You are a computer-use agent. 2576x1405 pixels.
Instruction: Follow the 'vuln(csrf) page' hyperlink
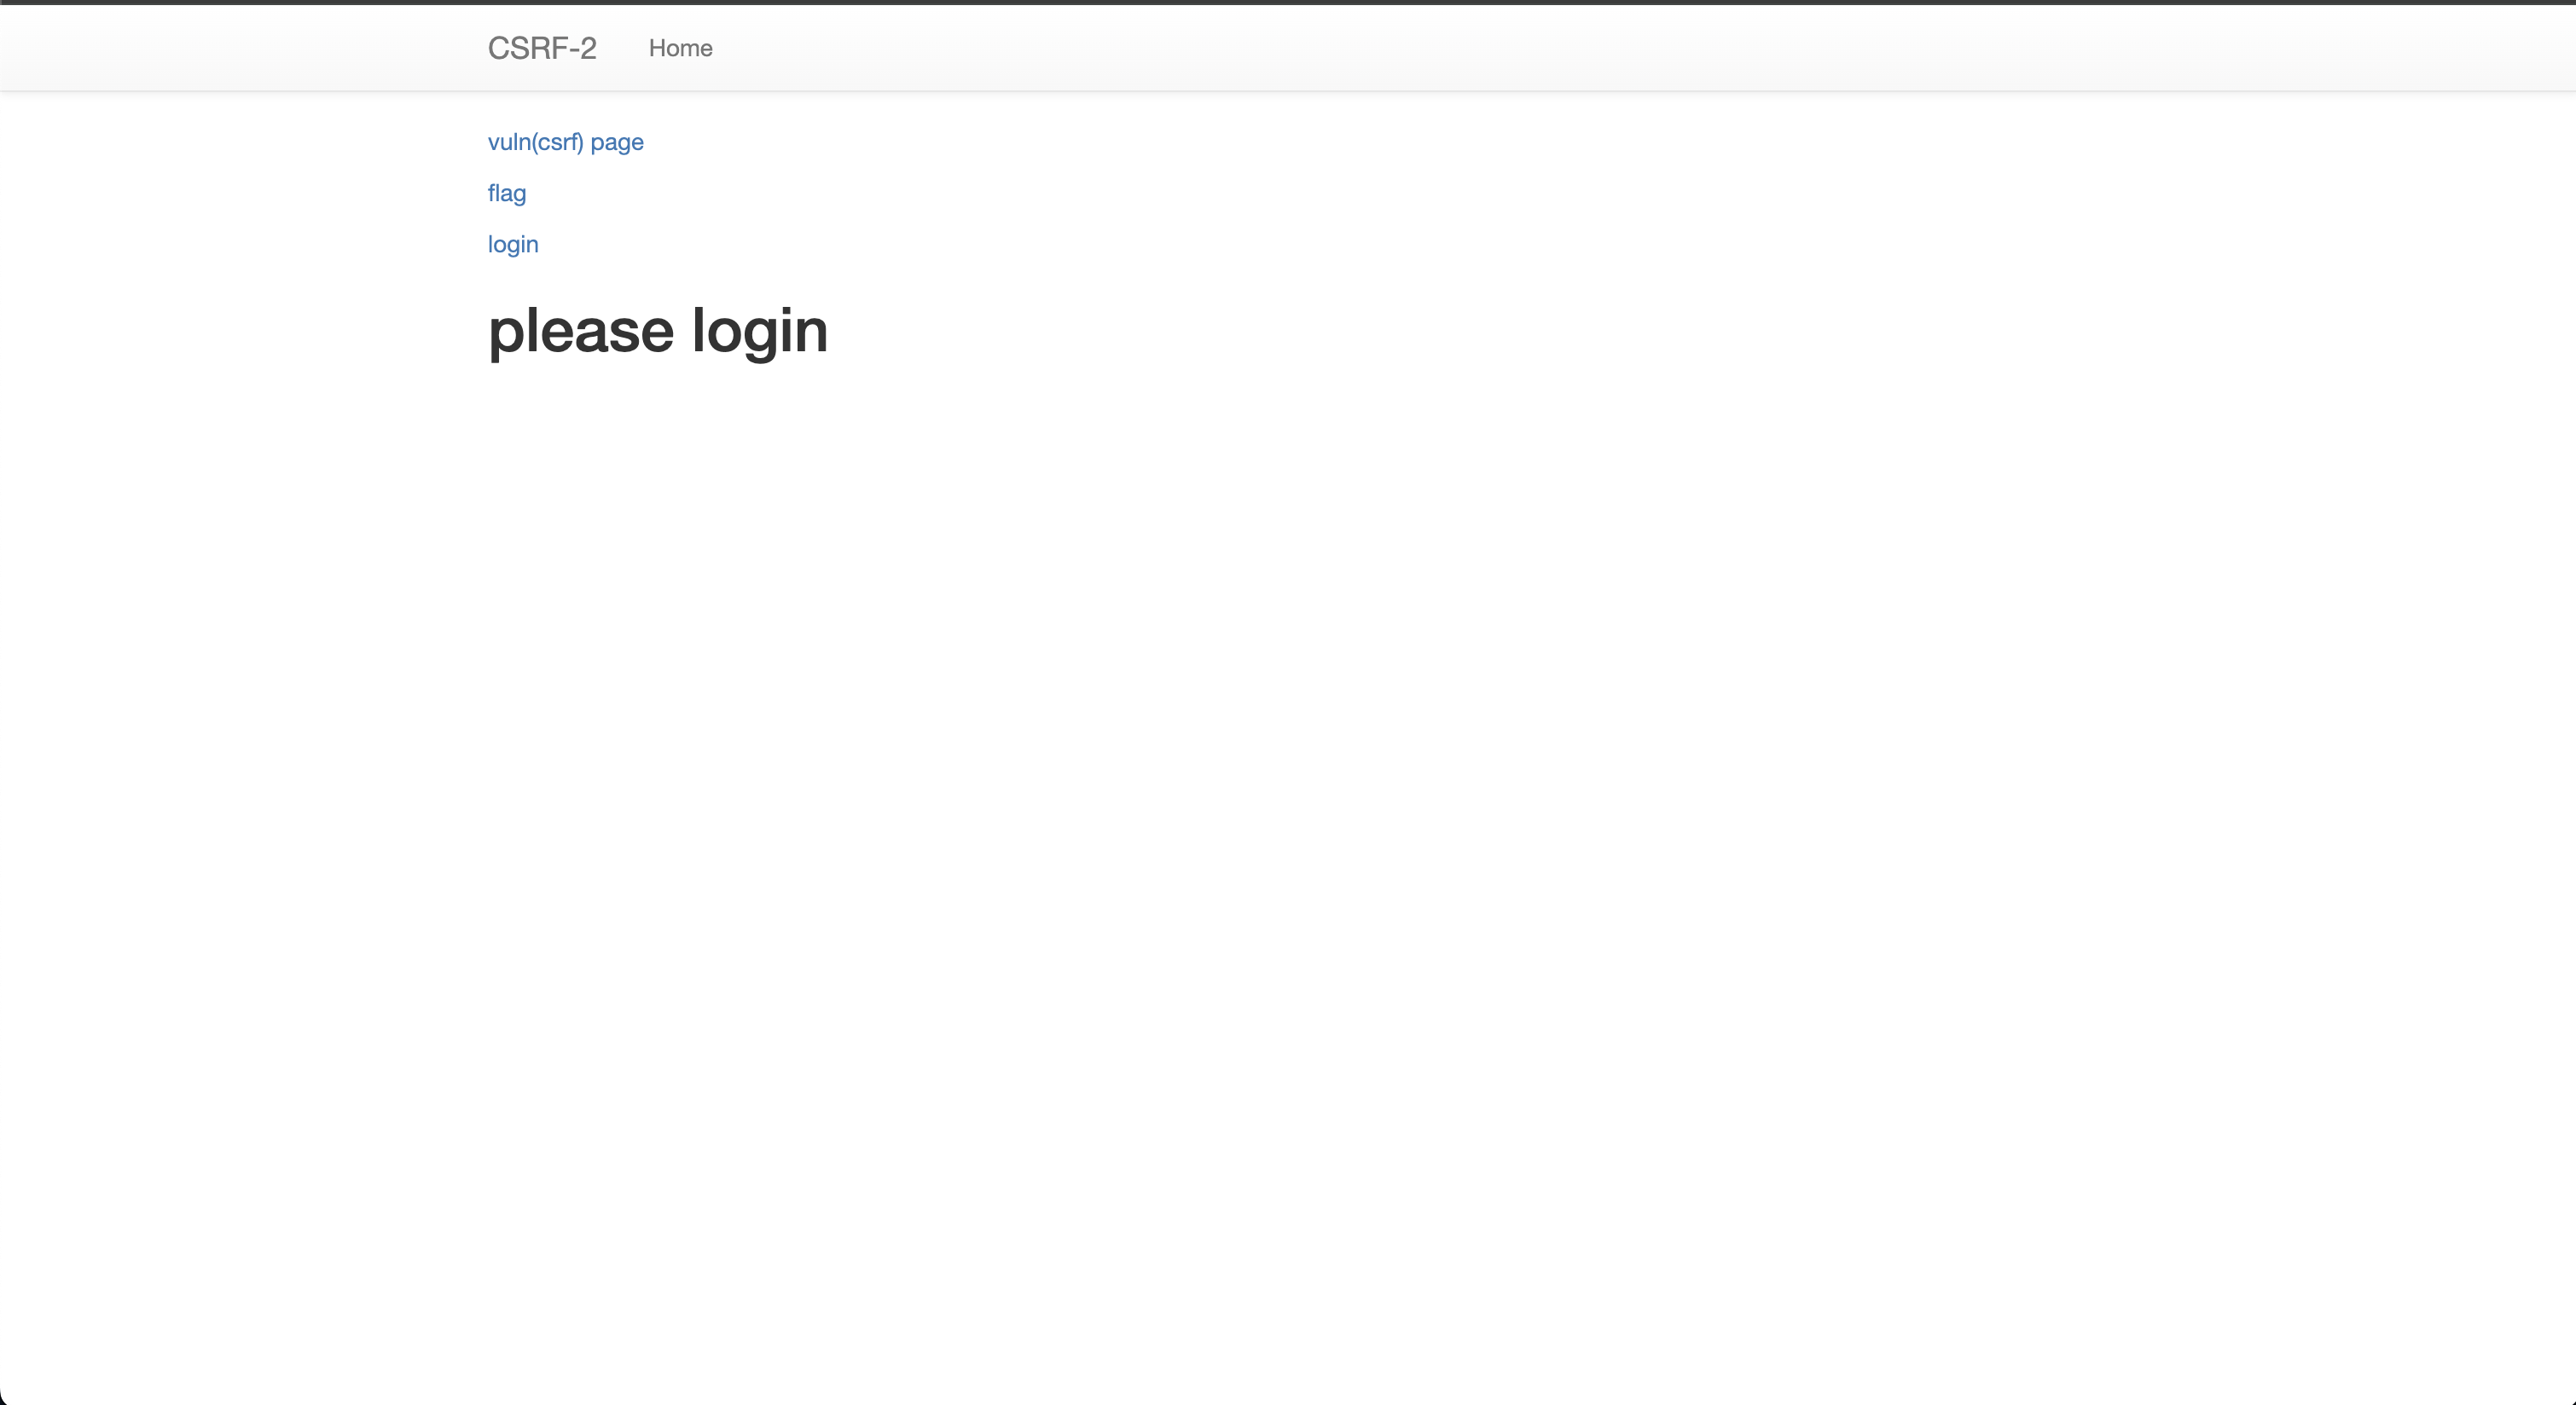(x=565, y=142)
